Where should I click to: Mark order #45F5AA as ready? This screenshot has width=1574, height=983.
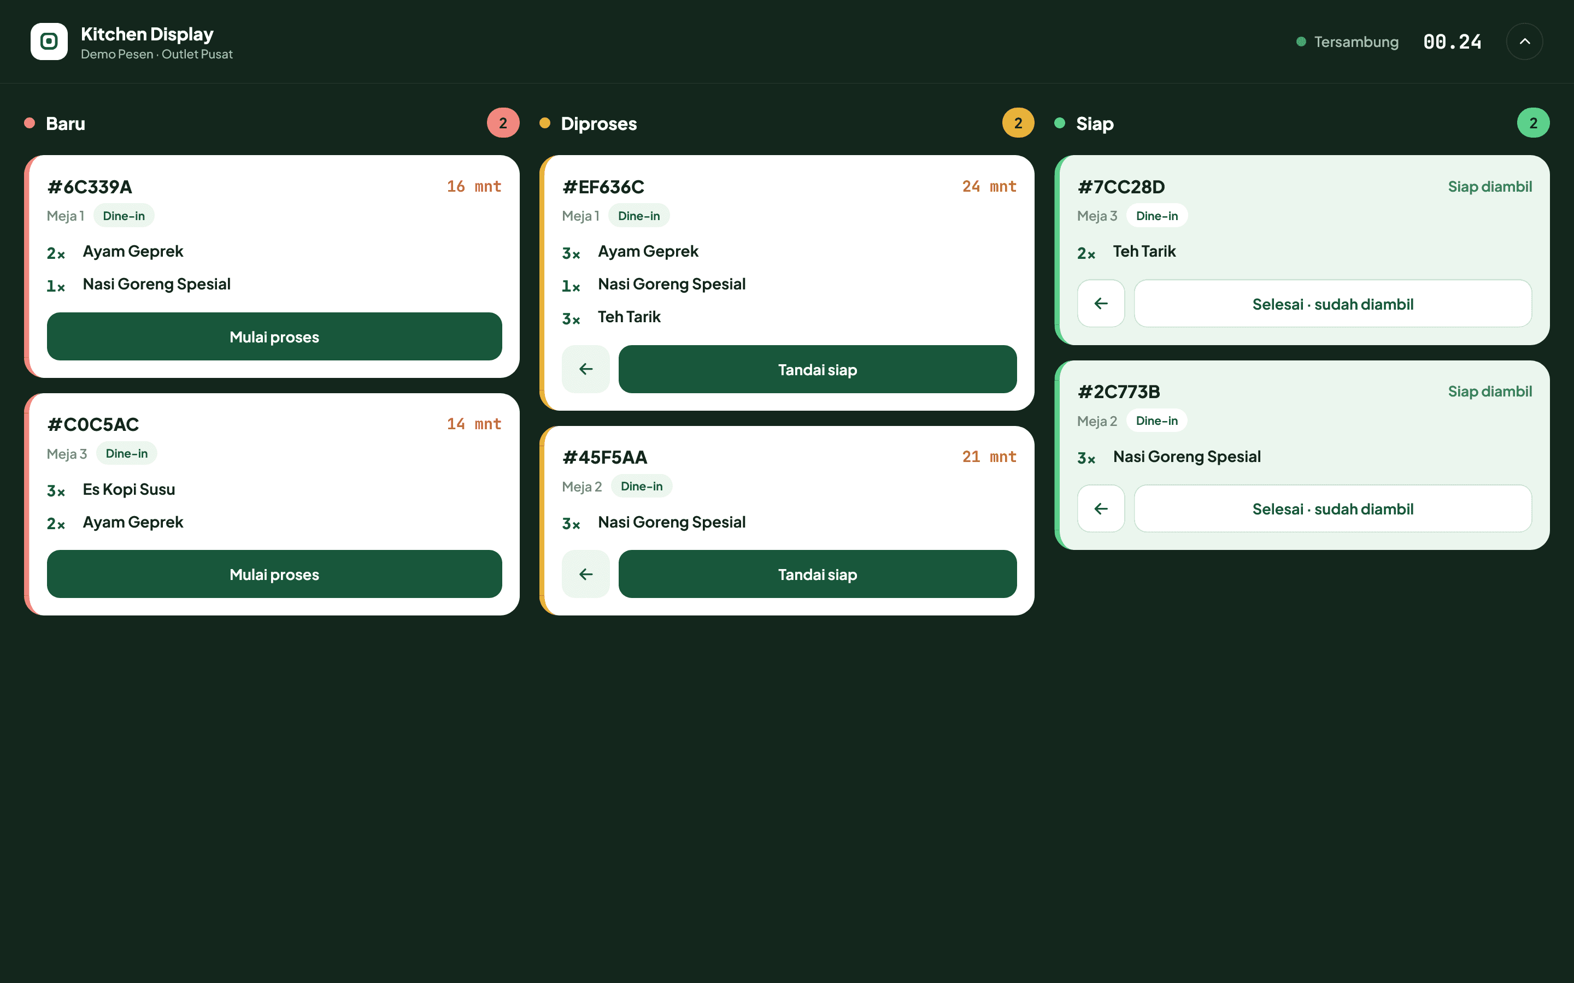tap(818, 574)
